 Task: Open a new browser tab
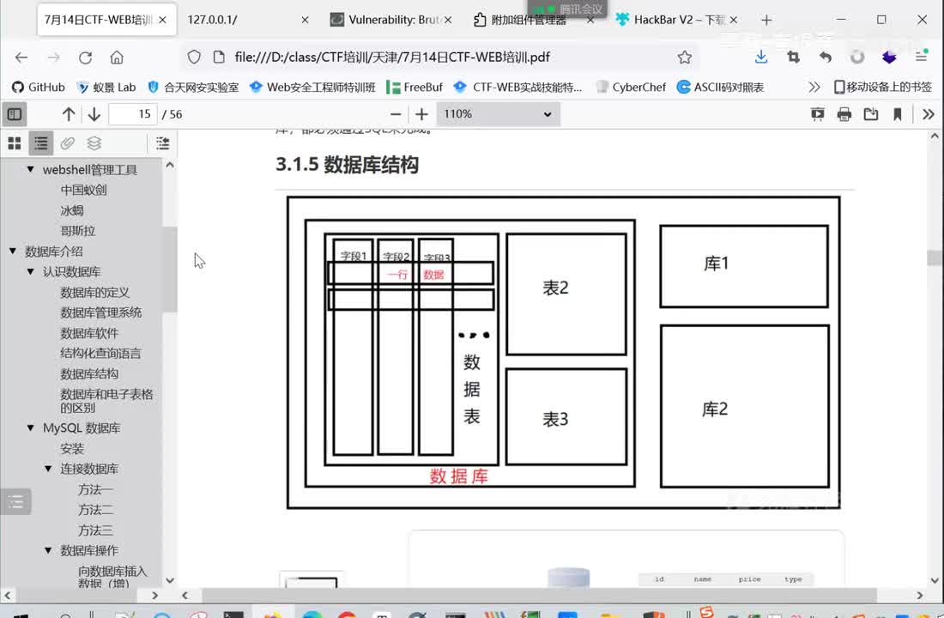[766, 20]
